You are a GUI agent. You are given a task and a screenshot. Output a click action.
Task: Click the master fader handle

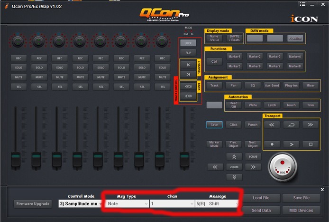[x=184, y=159]
